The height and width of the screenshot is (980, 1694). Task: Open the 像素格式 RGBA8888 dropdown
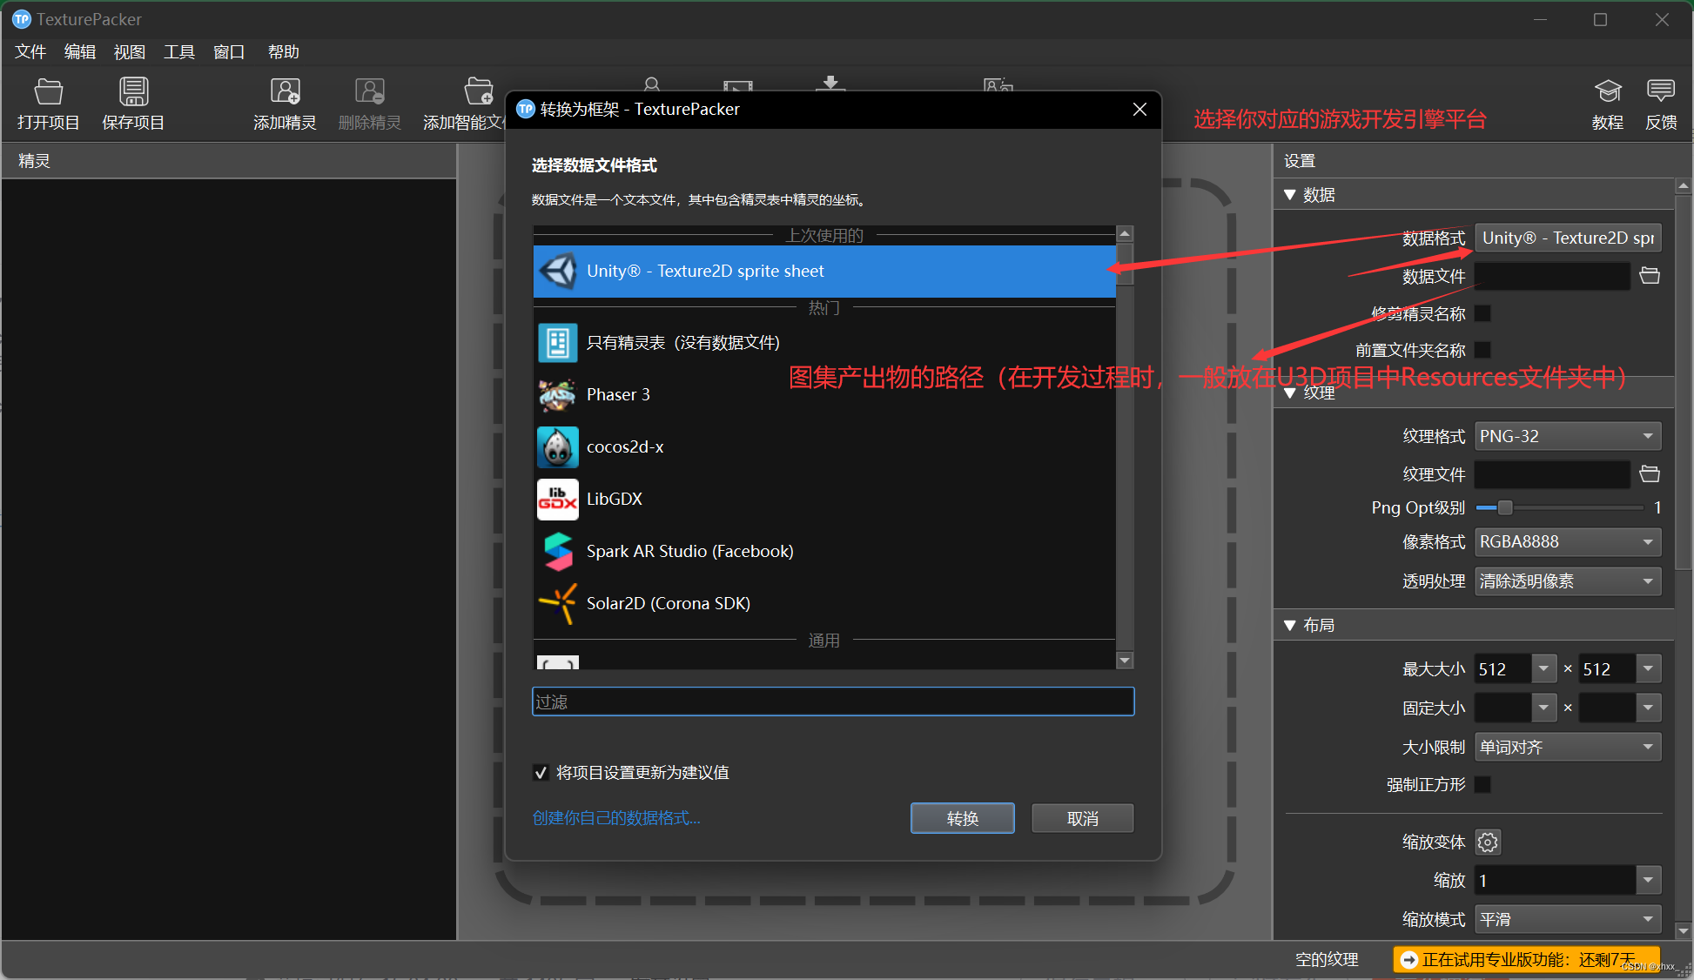[x=1566, y=541]
